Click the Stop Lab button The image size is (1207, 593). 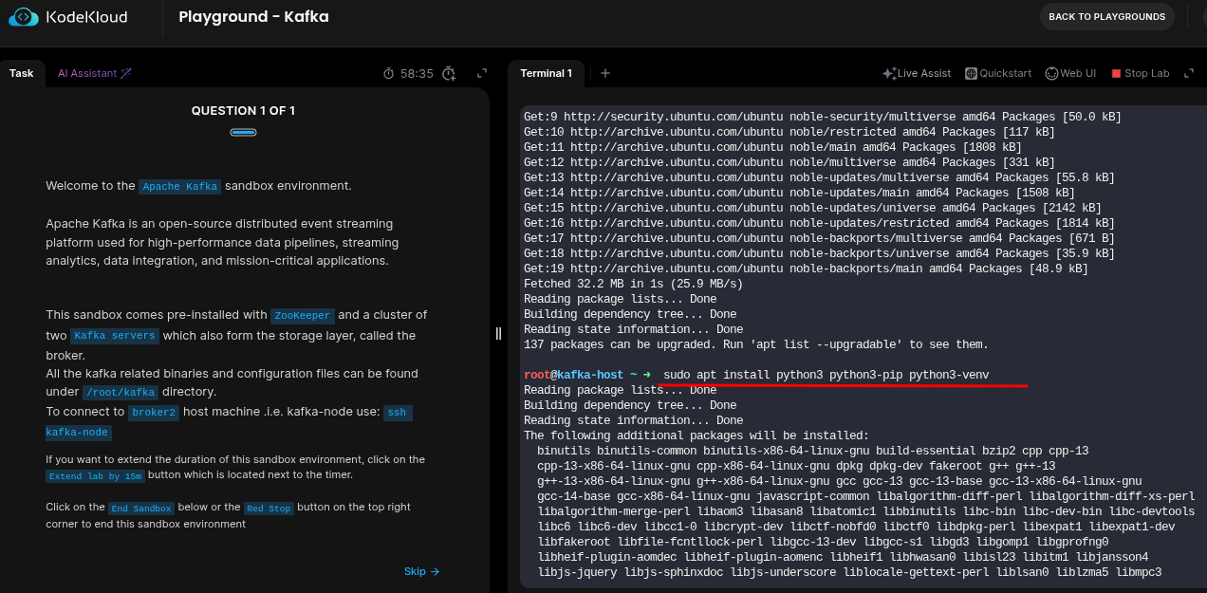(1141, 73)
